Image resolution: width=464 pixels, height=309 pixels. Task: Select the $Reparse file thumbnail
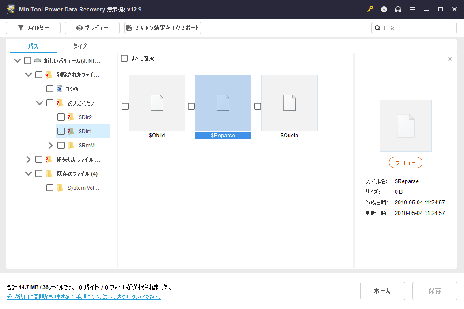pos(223,103)
